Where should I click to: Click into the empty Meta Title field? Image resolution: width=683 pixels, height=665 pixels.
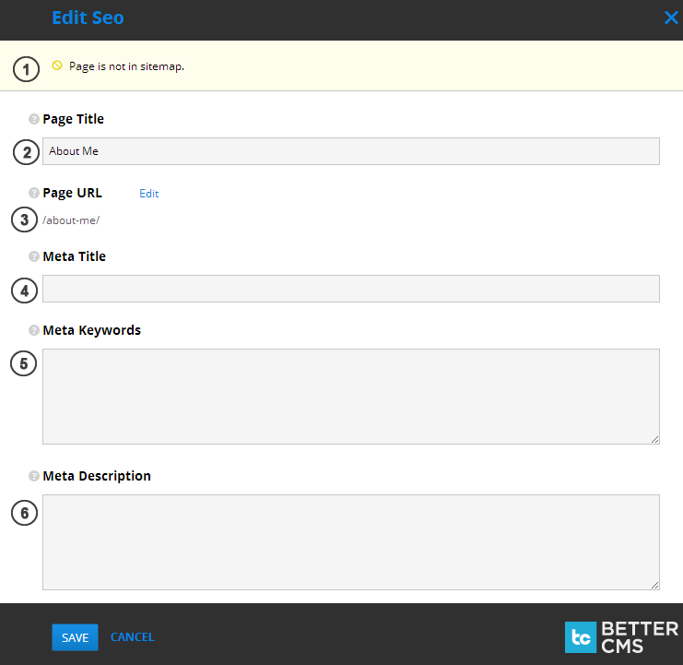tap(350, 289)
